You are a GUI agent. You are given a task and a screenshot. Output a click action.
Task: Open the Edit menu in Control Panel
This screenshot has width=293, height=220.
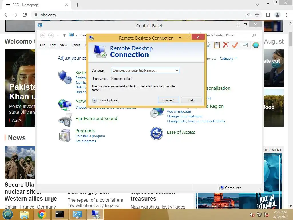coord(53,45)
